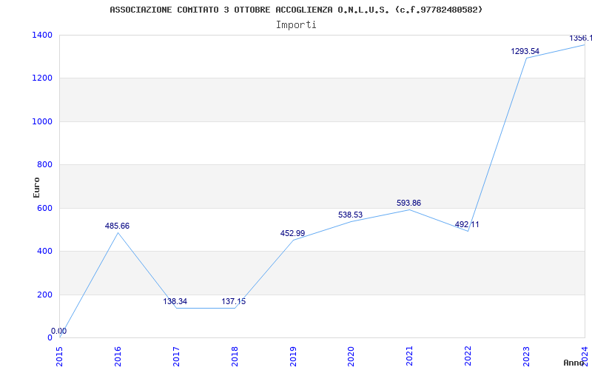Select the 538.53 data label
The image size is (592, 370).
click(350, 215)
